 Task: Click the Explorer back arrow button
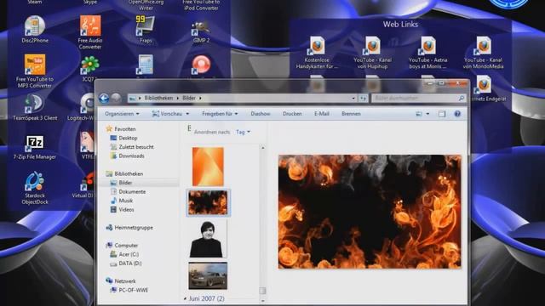(x=104, y=99)
